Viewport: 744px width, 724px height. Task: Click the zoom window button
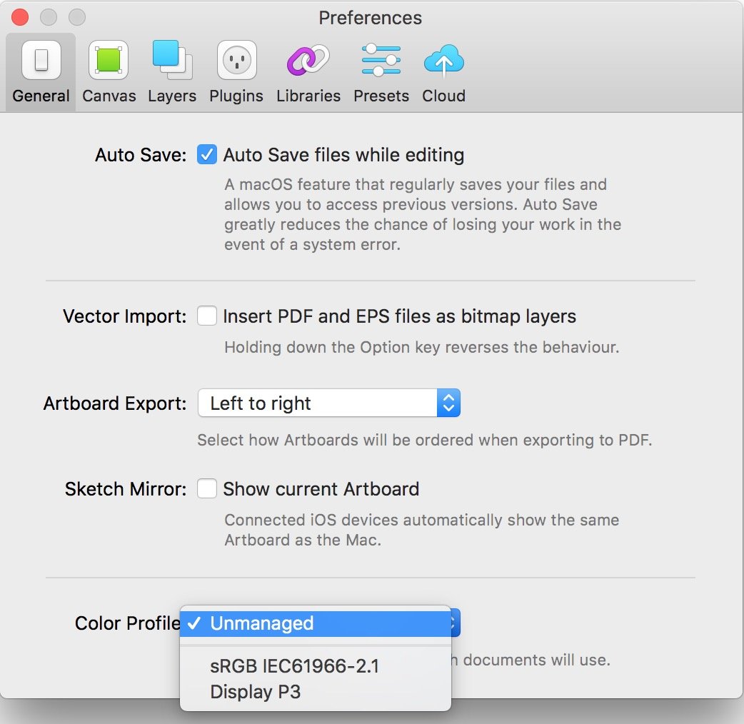[x=77, y=18]
